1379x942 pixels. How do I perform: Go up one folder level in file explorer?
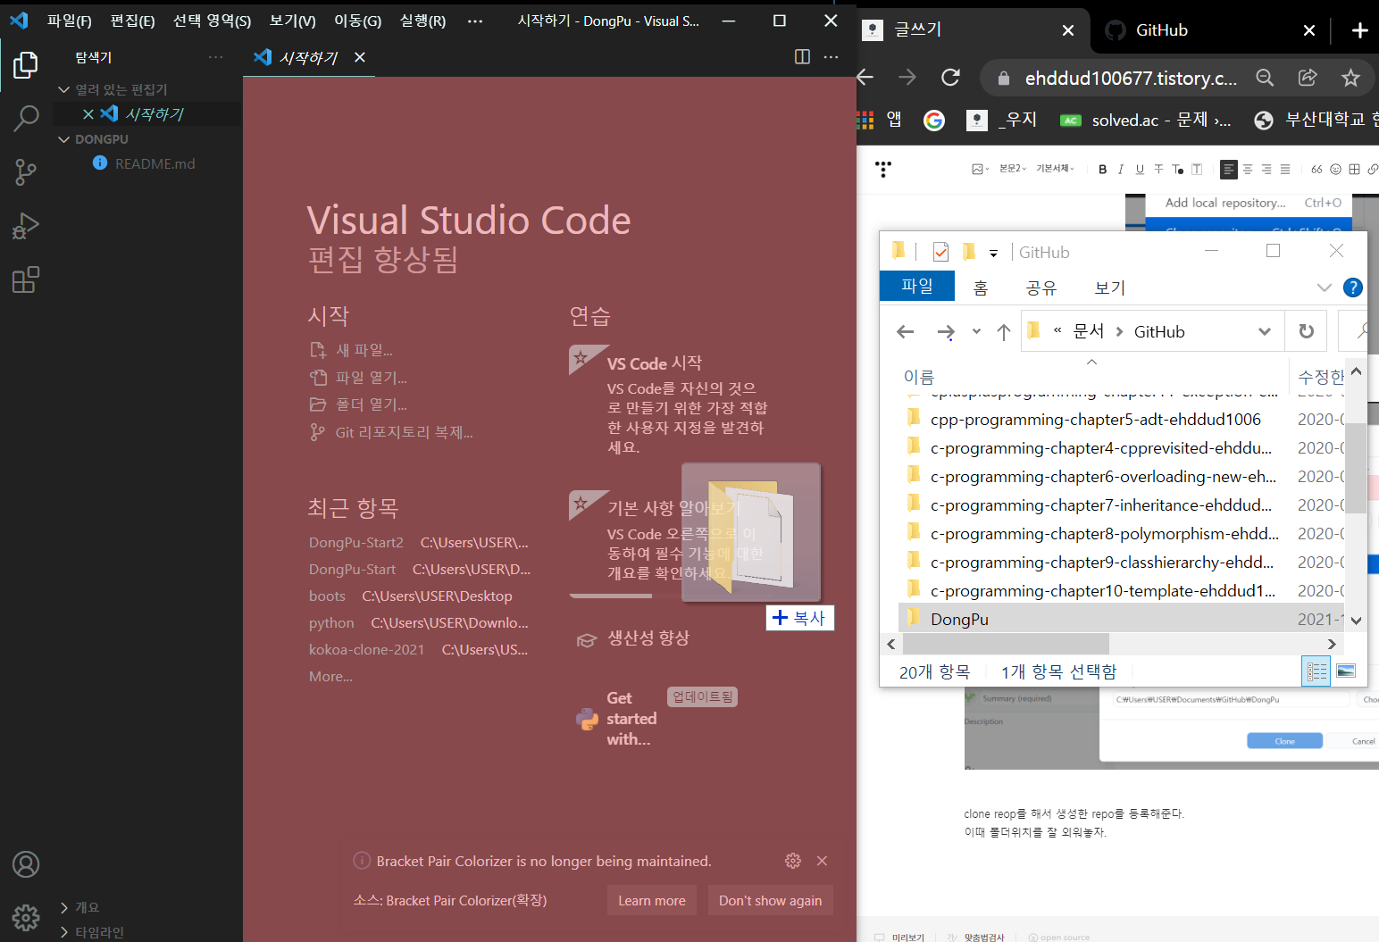[x=1004, y=331]
